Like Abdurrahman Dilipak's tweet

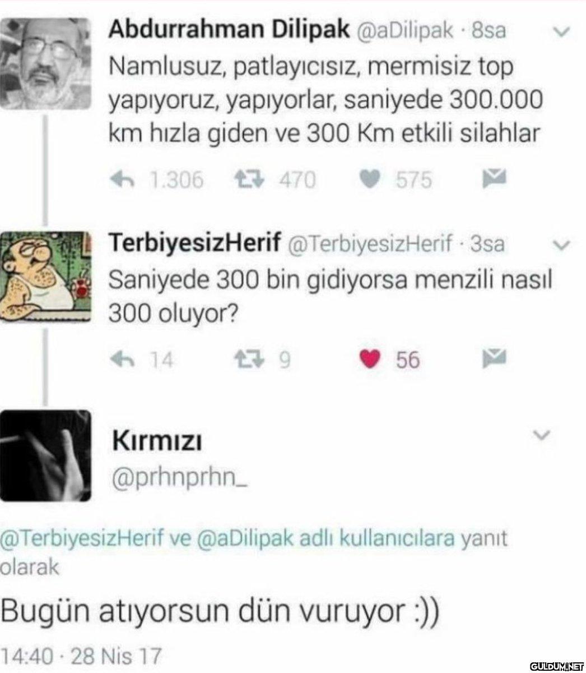(369, 179)
